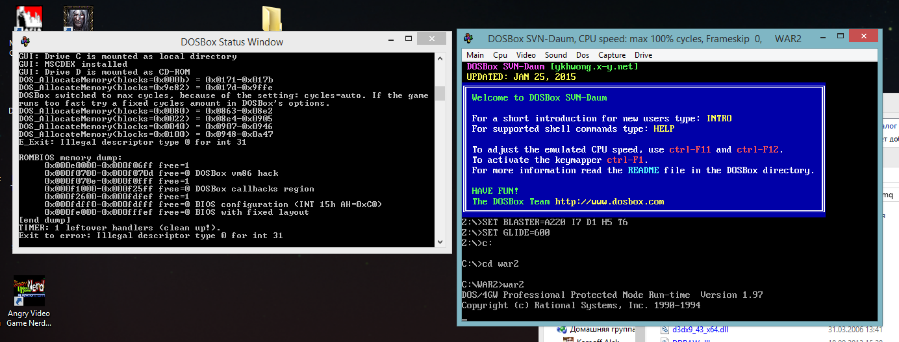This screenshot has height=342, width=899.
Task: Select the d3dx9_43_x64.dll file name
Action: point(700,328)
